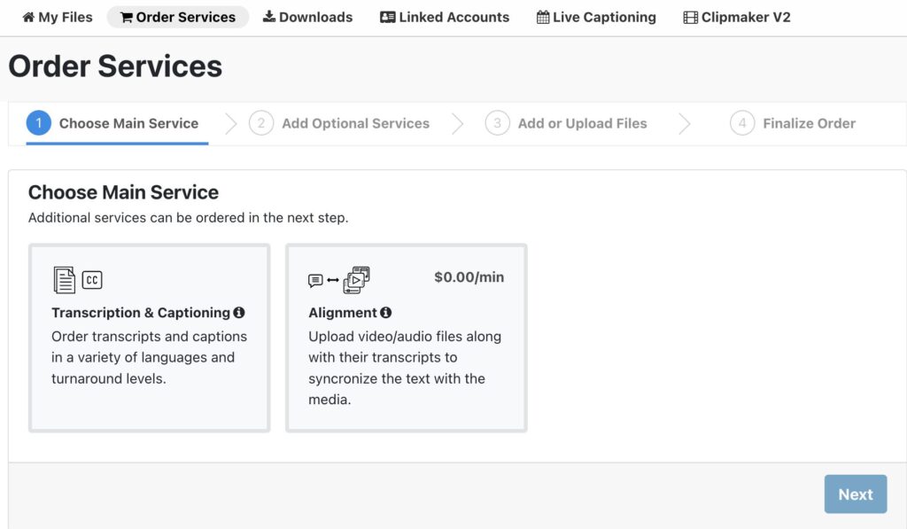The width and height of the screenshot is (907, 529).
Task: Select step 3 Add or Upload Files
Action: pyautogui.click(x=567, y=124)
